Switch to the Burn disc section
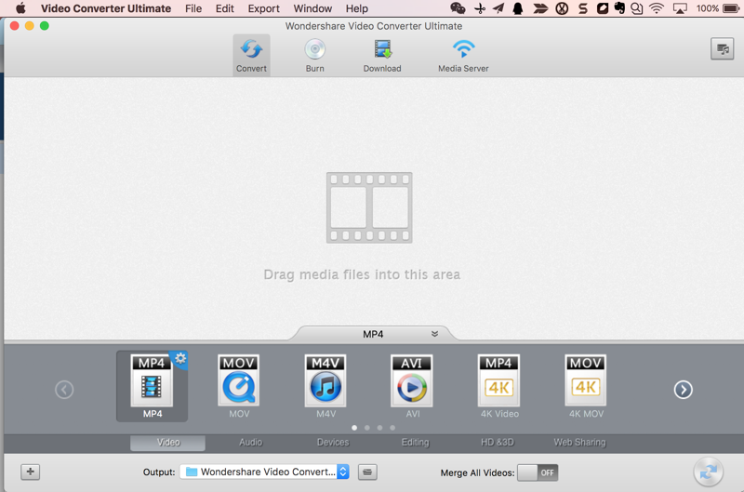 [314, 55]
